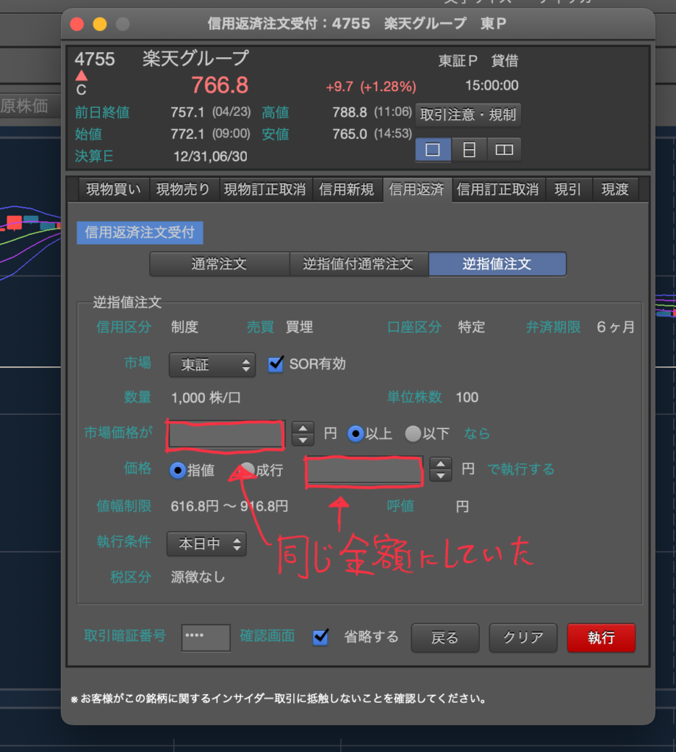Screen dimensions: 676x752
Task: Click the 値幅制限 range 616.8円 〜 916.8円
Action: [229, 507]
